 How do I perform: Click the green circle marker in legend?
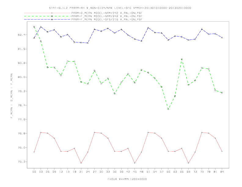tap(52, 16)
